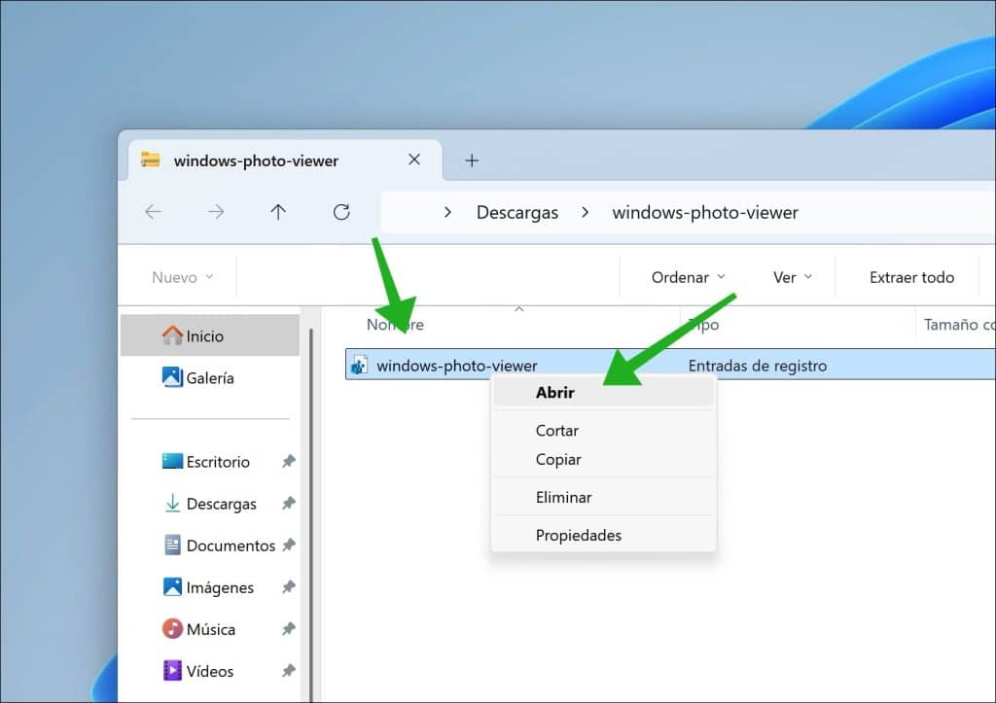Go up one folder level
This screenshot has height=703, width=996.
(x=278, y=212)
